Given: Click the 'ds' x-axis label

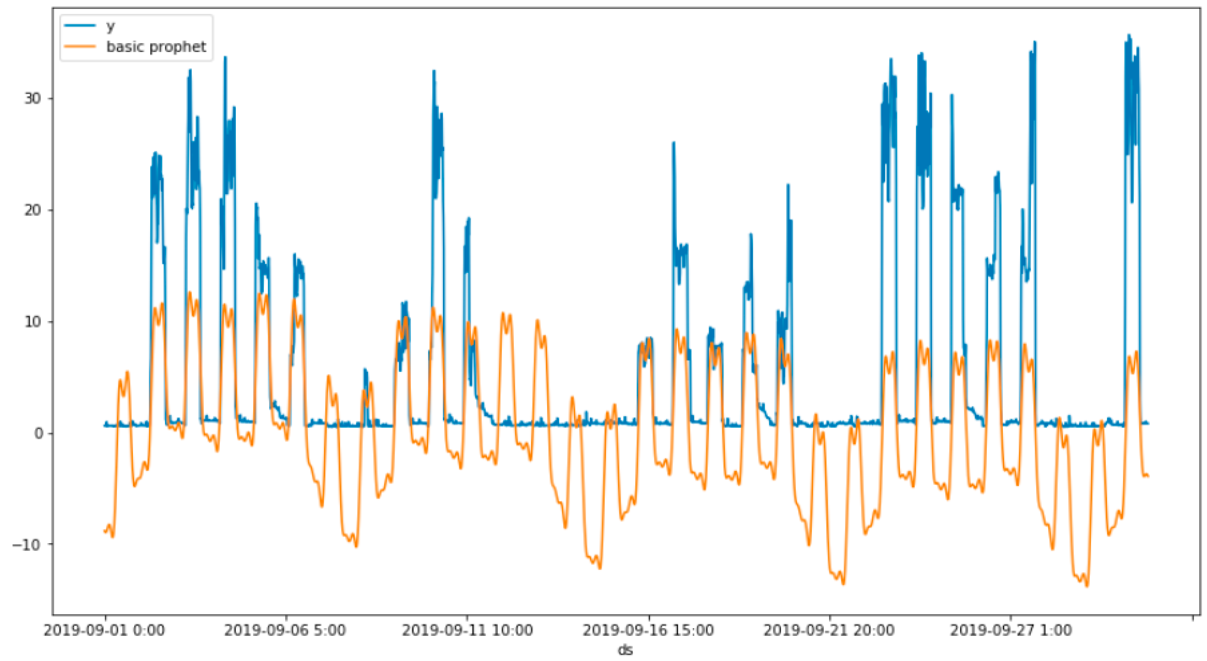Looking at the screenshot, I should tap(626, 650).
